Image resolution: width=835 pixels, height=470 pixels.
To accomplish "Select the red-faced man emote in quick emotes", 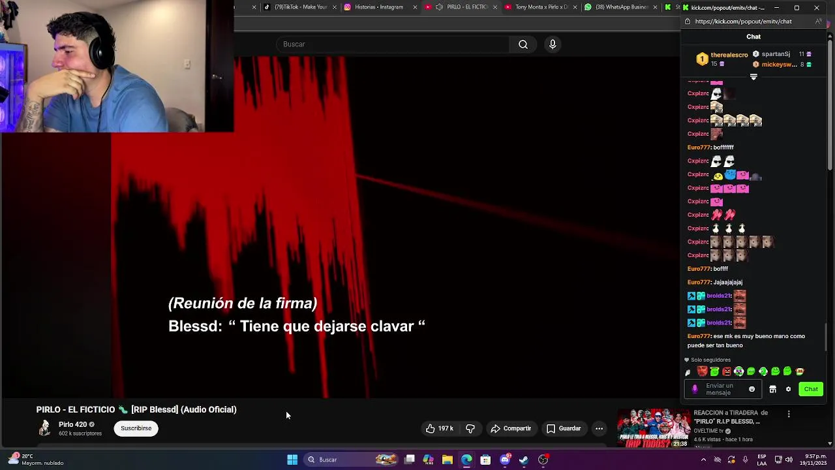I will (703, 371).
